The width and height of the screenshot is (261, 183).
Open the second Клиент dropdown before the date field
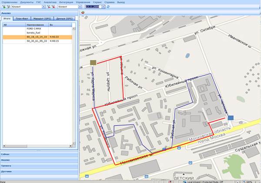coord(80,7)
